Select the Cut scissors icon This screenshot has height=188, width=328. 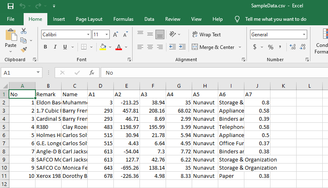pyautogui.click(x=24, y=31)
